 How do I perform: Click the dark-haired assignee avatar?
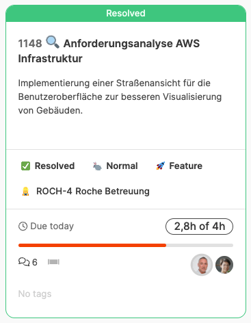pyautogui.click(x=224, y=265)
